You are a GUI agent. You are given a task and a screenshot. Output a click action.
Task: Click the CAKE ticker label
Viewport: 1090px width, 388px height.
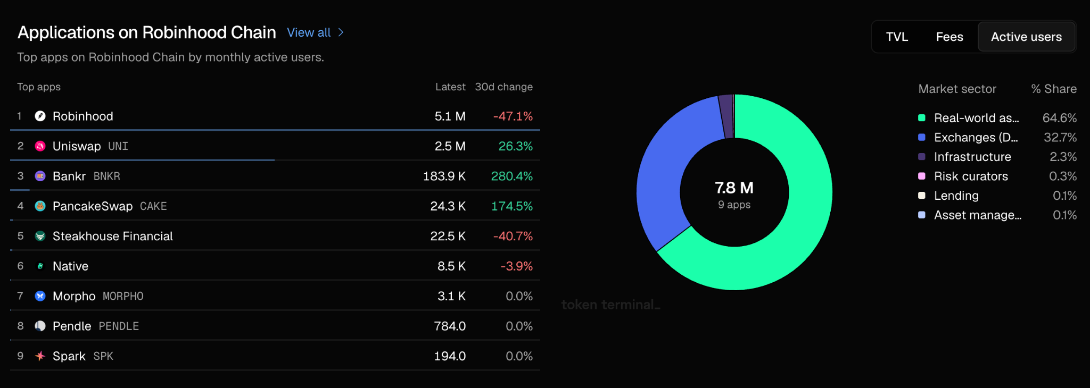[x=153, y=206]
